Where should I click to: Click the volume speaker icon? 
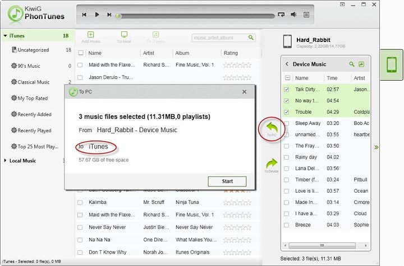(293, 15)
